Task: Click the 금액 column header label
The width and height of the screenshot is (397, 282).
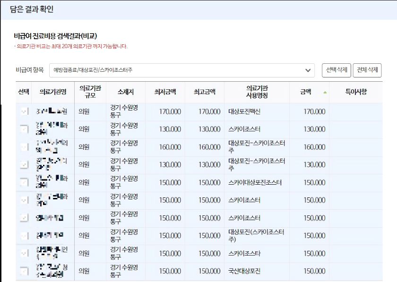Action: (x=306, y=92)
